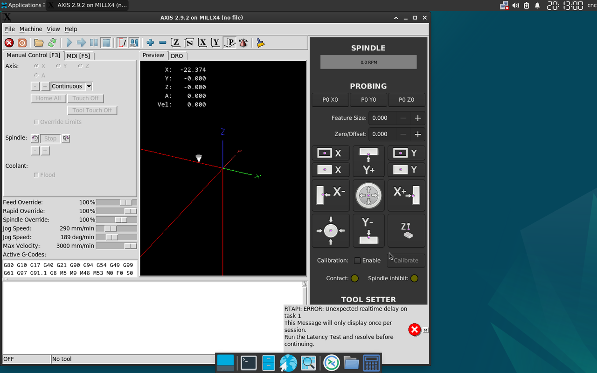The width and height of the screenshot is (597, 373).
Task: Adjust Max Velocity slider
Action: (116, 246)
